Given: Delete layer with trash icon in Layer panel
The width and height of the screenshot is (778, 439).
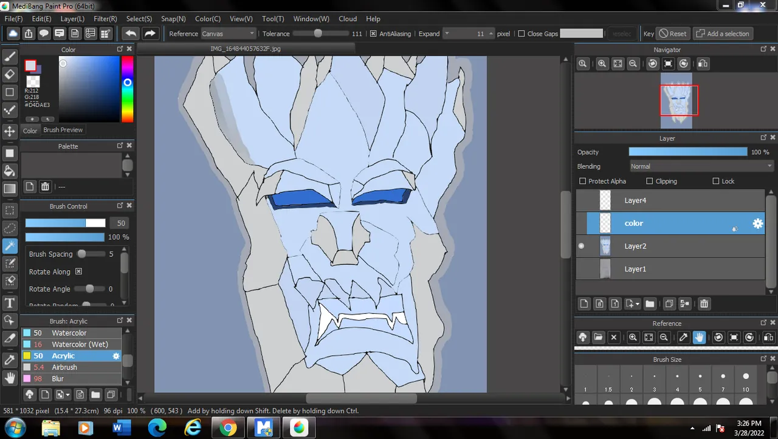Looking at the screenshot, I should tap(704, 304).
